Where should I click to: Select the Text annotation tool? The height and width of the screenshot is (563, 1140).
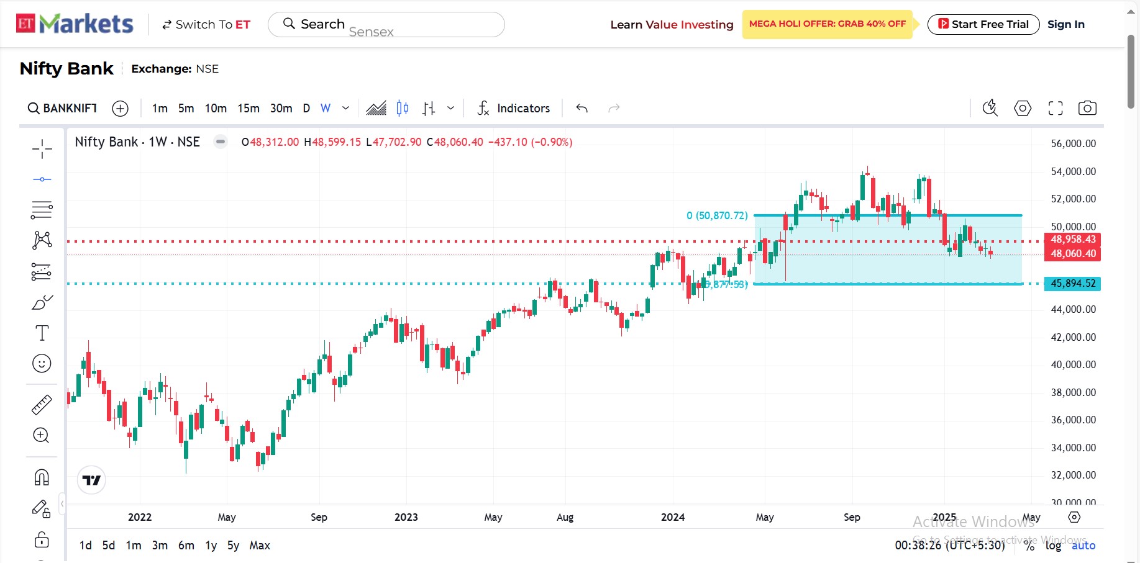[42, 333]
